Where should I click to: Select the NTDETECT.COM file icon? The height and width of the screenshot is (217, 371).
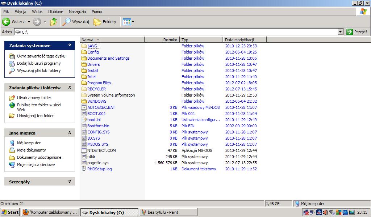(x=84, y=150)
